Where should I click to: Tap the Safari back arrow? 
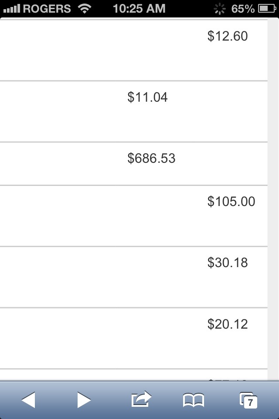tap(28, 400)
